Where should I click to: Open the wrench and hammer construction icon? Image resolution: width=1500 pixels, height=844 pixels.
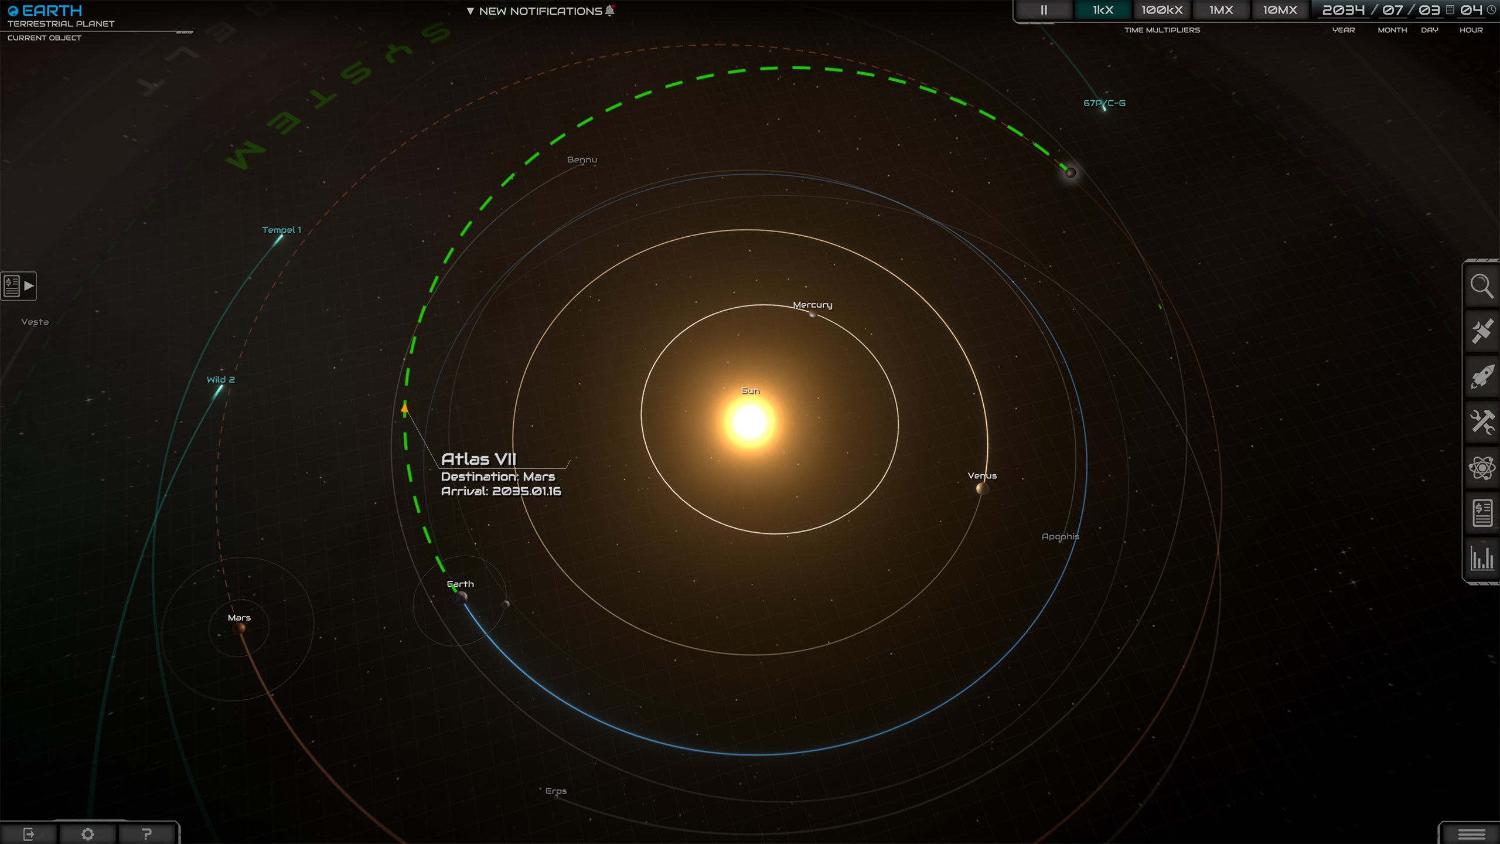(1481, 422)
